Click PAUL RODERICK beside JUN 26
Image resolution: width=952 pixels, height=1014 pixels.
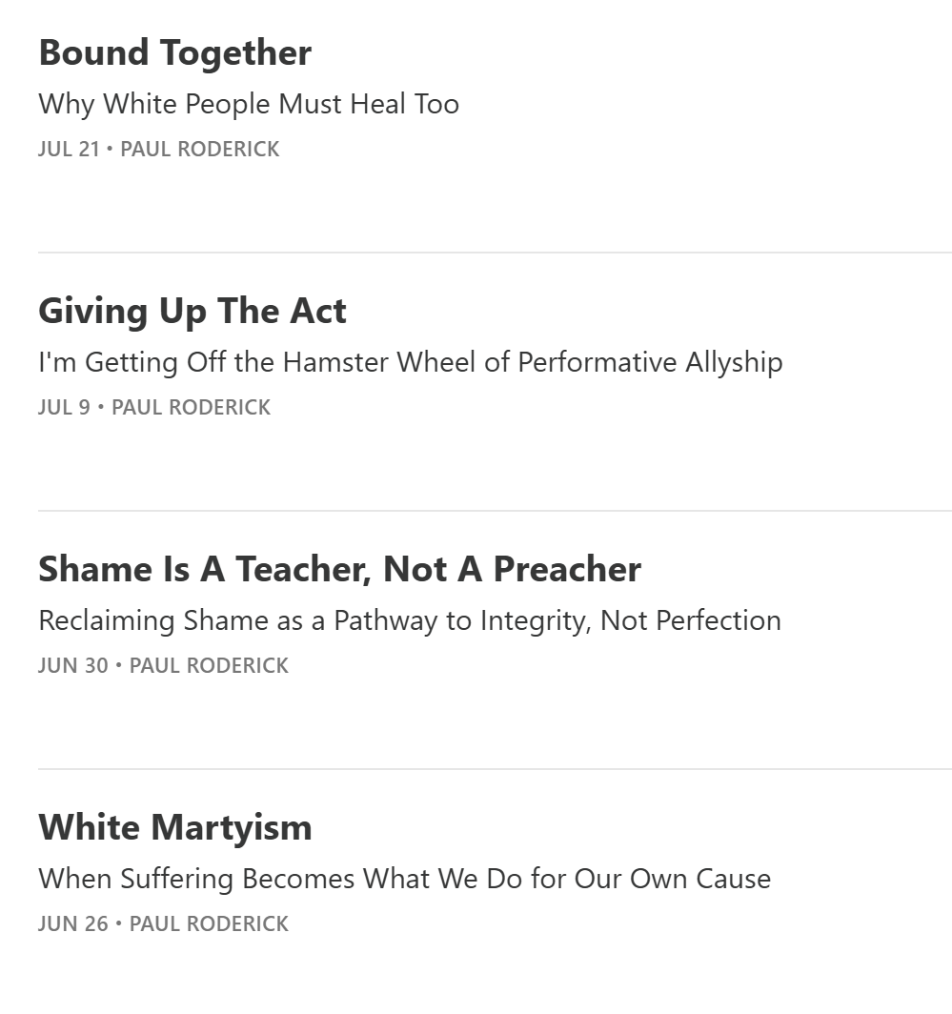tap(209, 923)
